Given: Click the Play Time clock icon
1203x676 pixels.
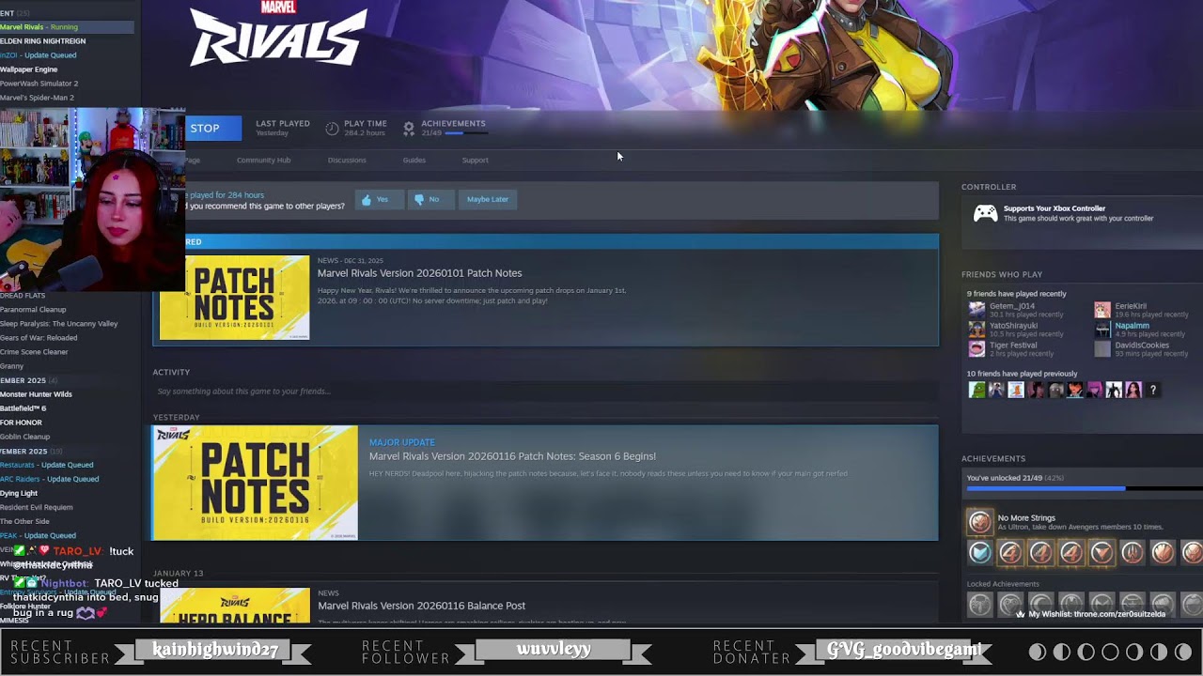Looking at the screenshot, I should pos(331,128).
